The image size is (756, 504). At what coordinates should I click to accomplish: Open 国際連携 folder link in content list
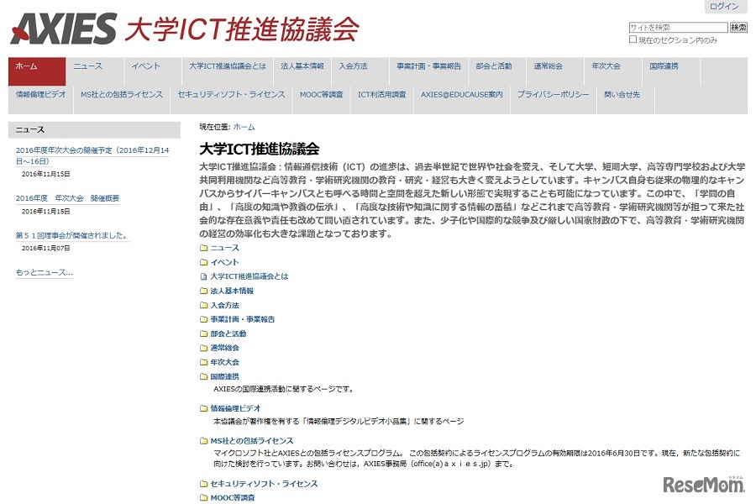click(x=224, y=376)
